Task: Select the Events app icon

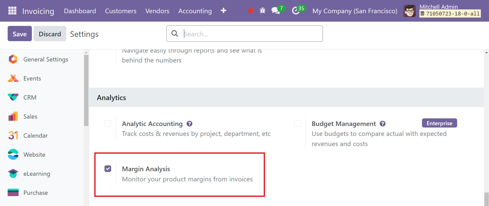Action: click(x=13, y=78)
